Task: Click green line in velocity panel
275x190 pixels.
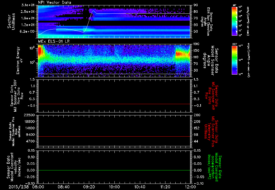Action: (114, 170)
